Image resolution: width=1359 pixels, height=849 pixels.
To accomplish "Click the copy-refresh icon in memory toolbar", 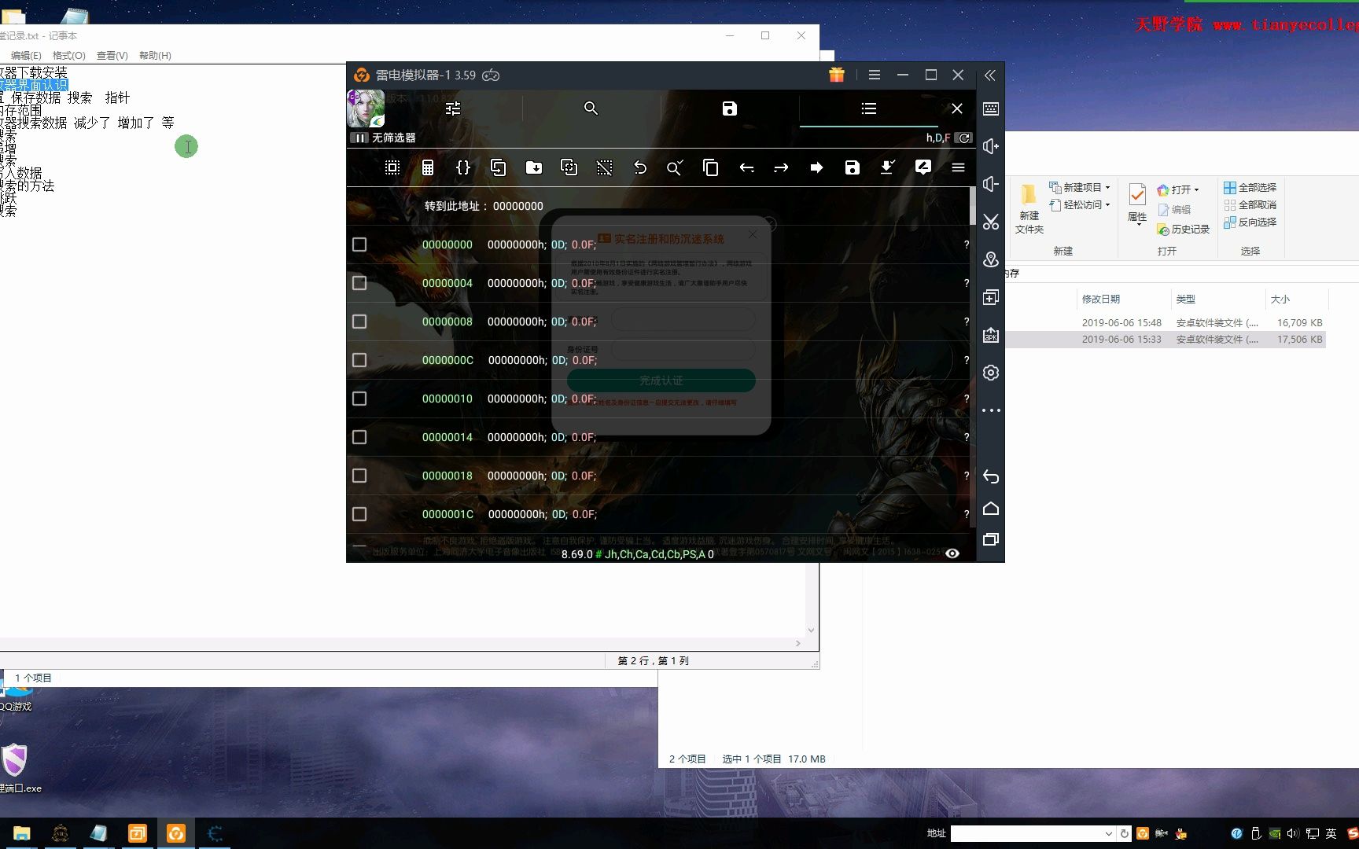I will [498, 167].
